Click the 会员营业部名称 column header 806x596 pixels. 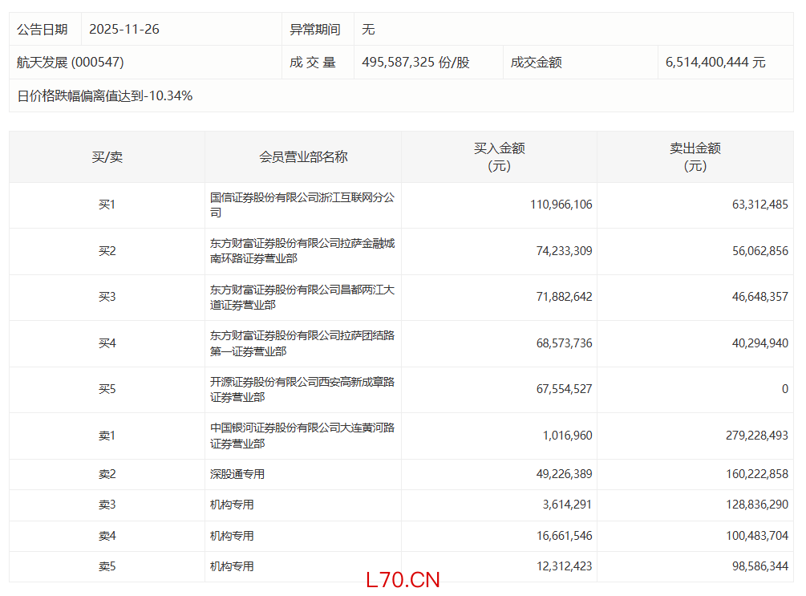(303, 157)
